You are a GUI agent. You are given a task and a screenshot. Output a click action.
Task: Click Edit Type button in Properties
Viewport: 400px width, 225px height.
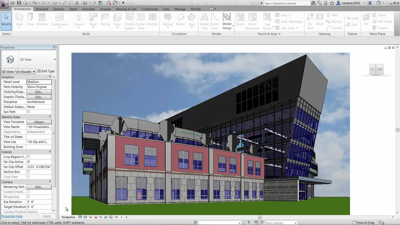[46, 71]
